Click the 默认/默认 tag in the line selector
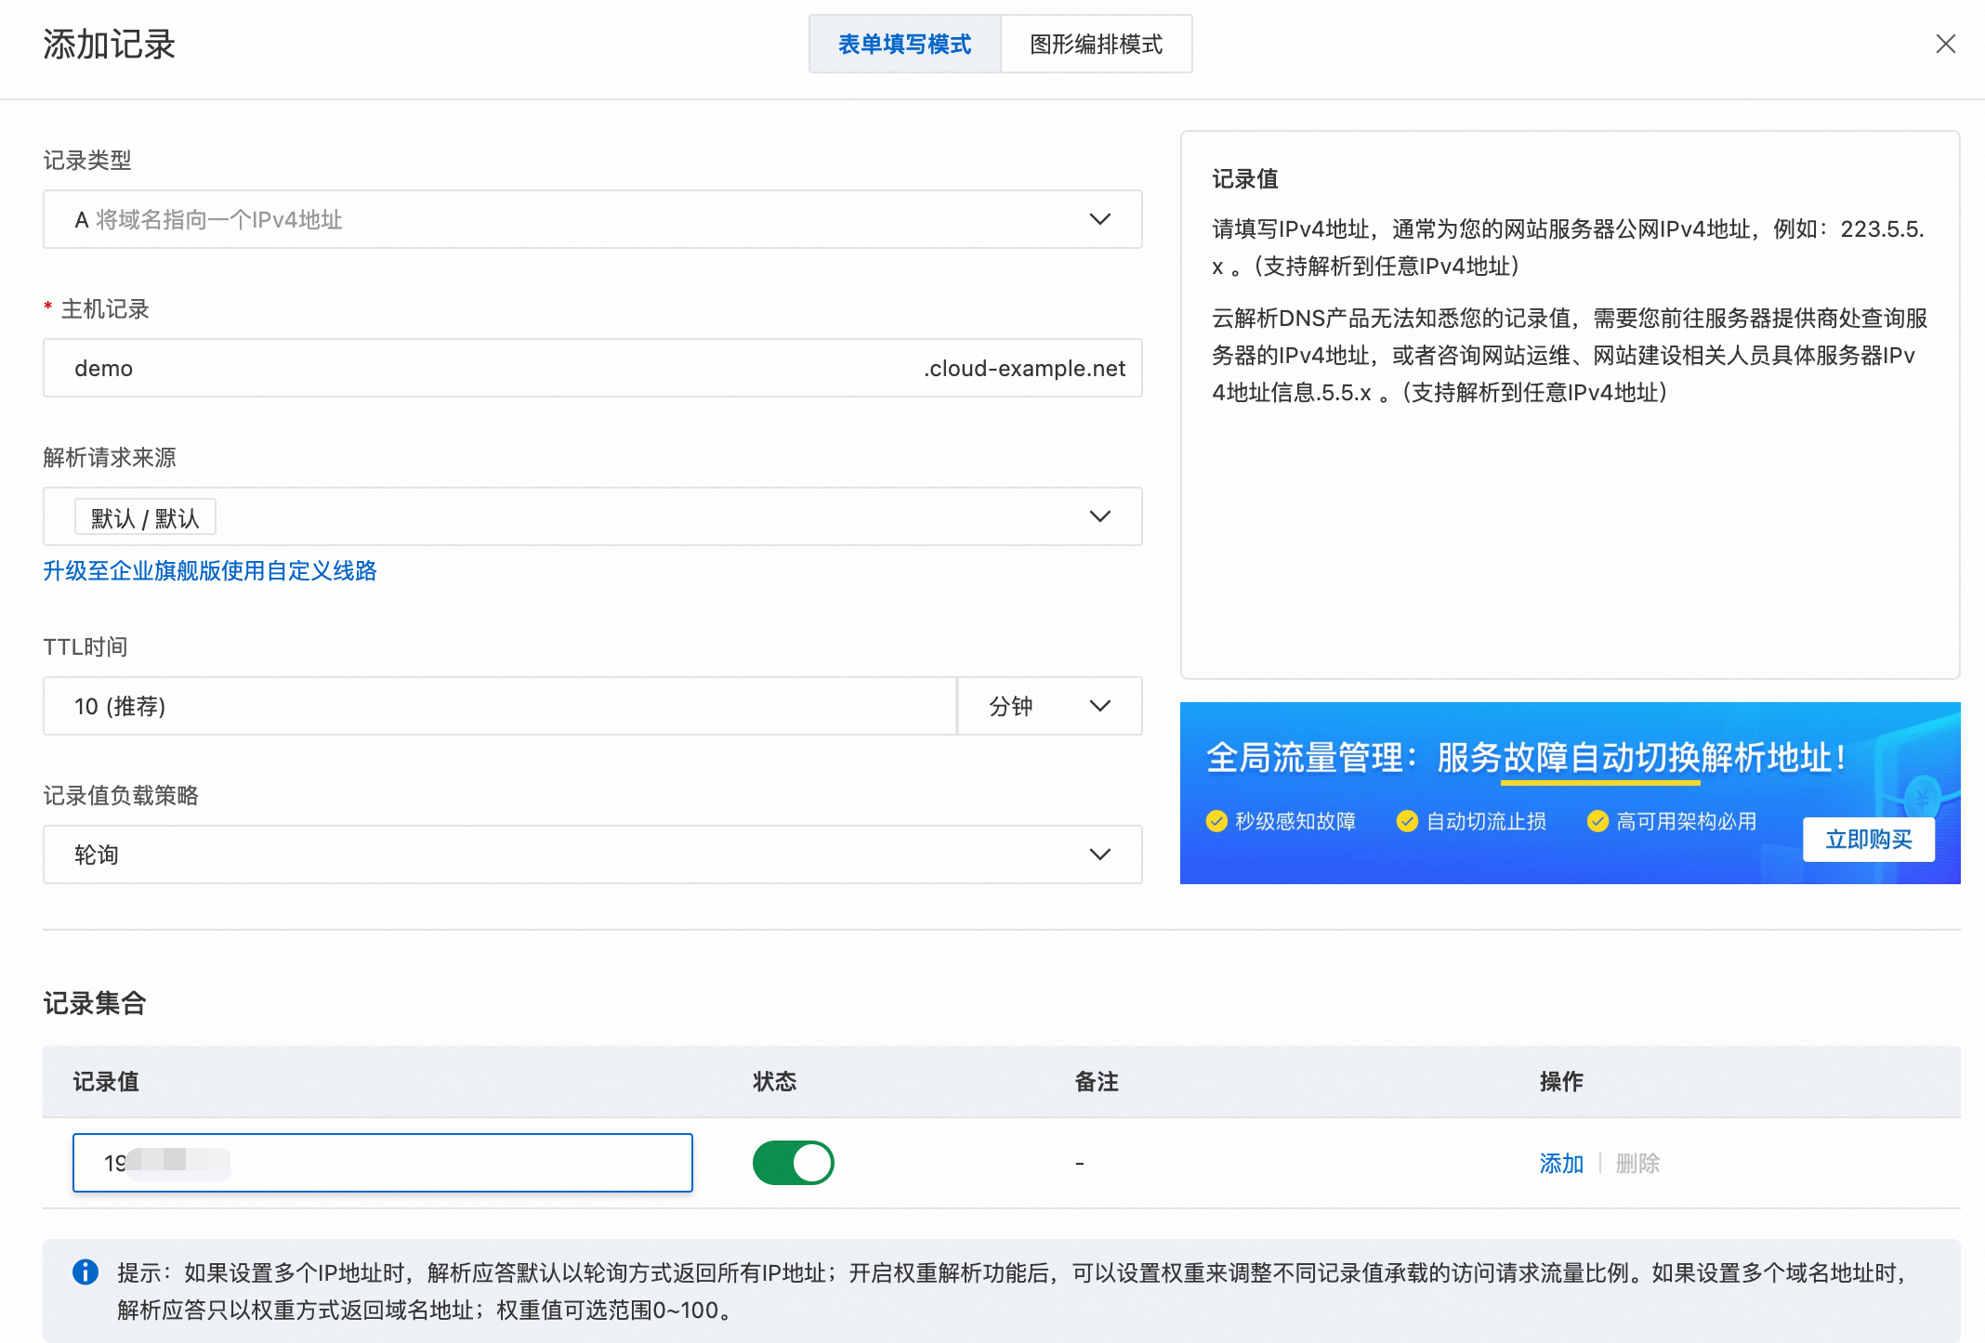Screen dimensions: 1985x1343 (144, 516)
